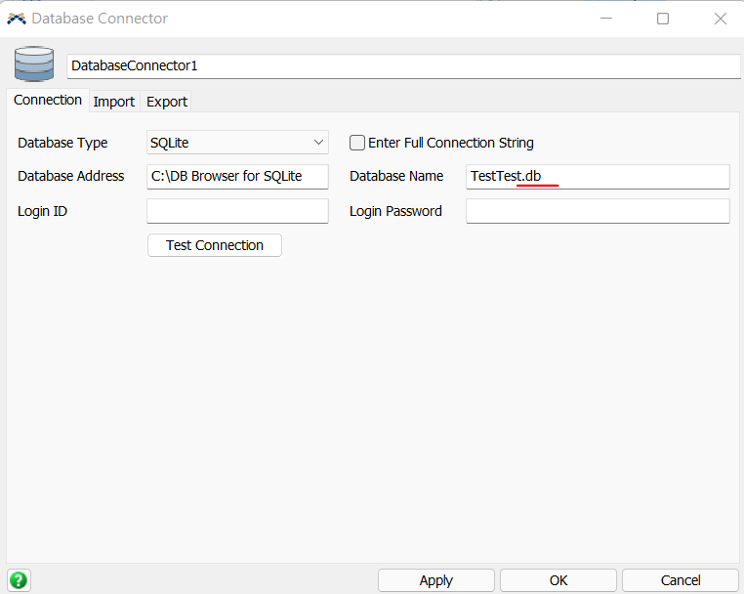The image size is (744, 594).
Task: Focus the Login ID text box
Action: point(237,211)
